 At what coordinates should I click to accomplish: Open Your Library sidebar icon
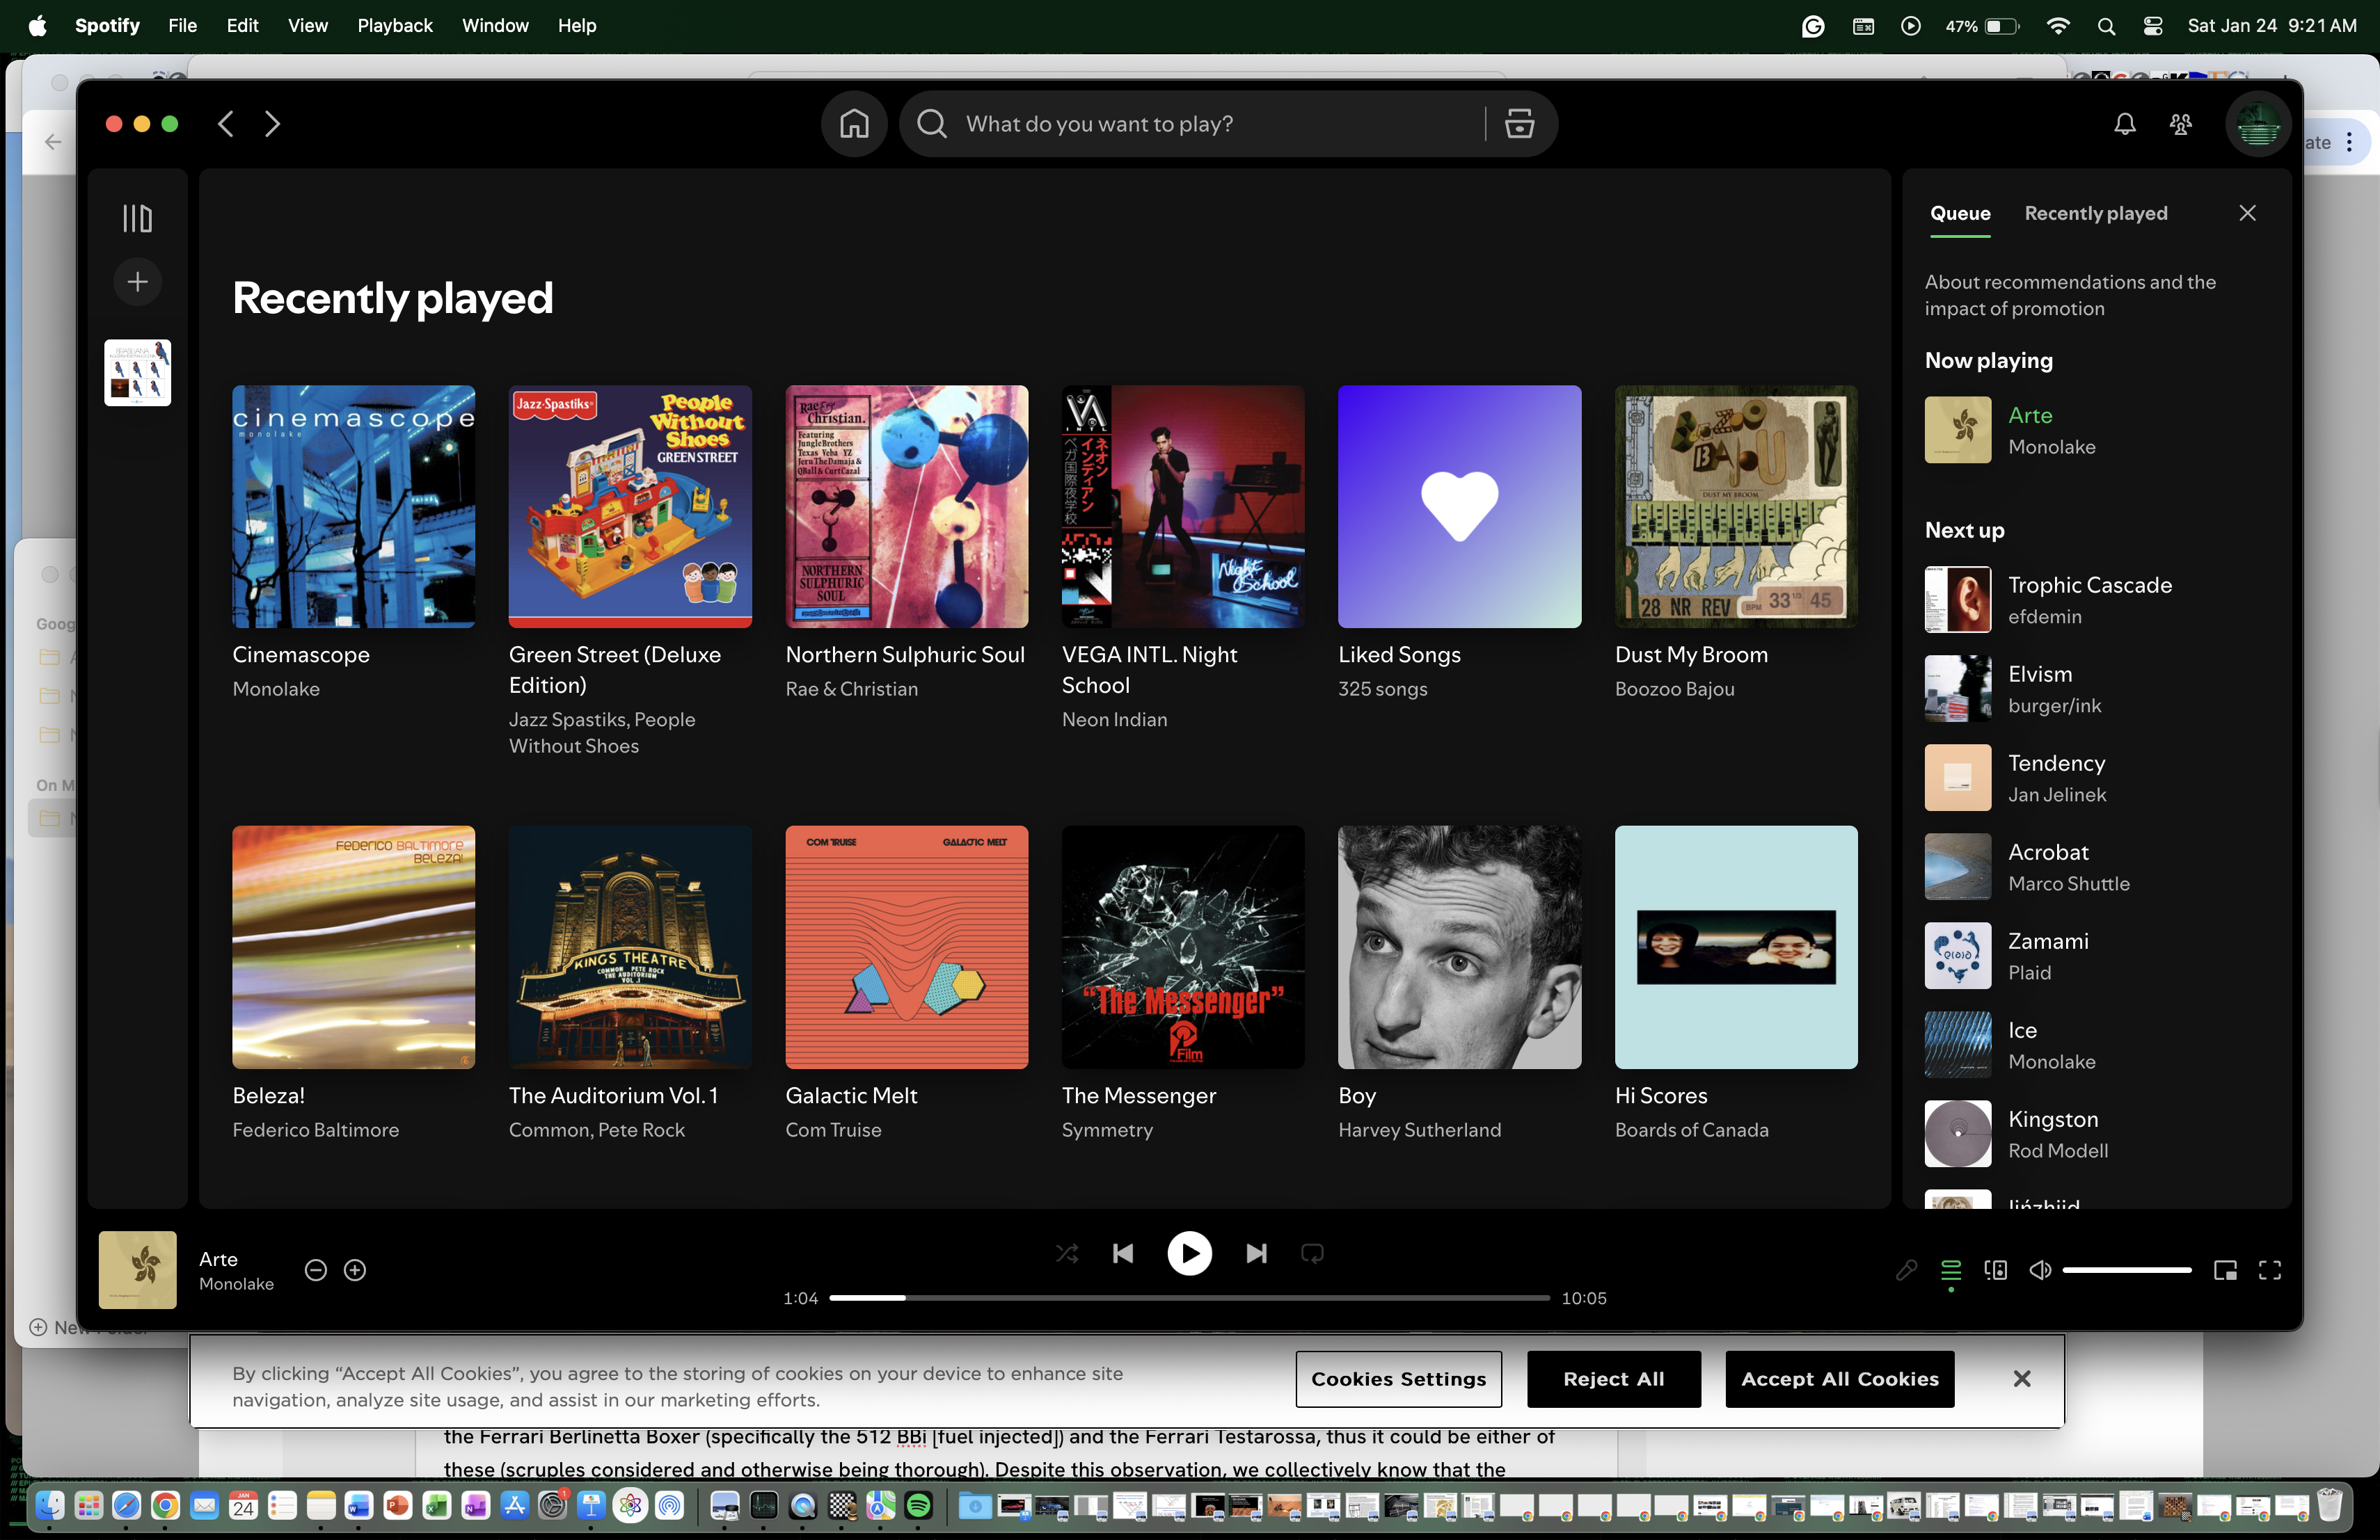(137, 218)
